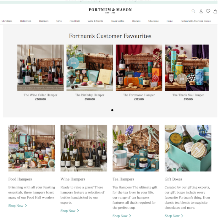This screenshot has height=221, width=220.
Task: Click arrow beside Food Hampers Shop Now
Action: tap(26, 206)
